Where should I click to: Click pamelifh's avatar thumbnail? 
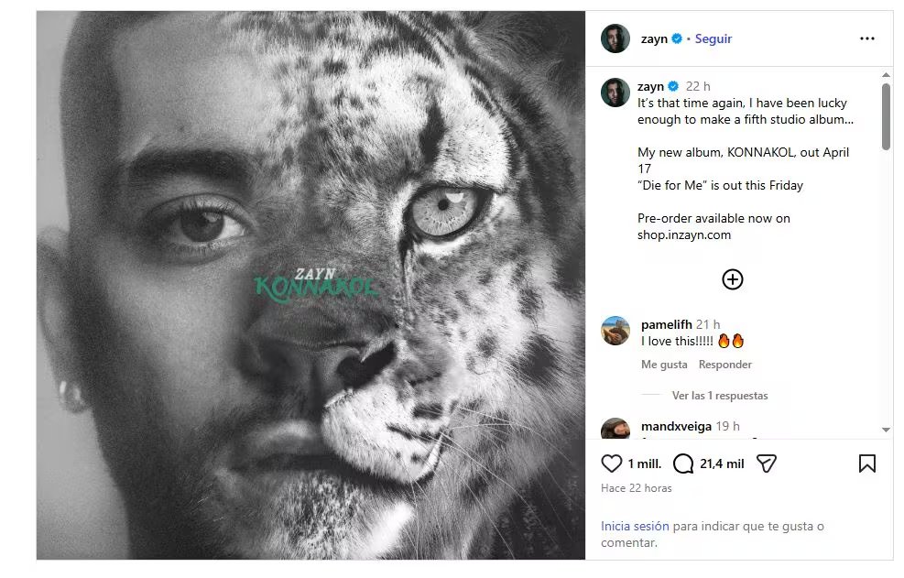click(x=615, y=331)
